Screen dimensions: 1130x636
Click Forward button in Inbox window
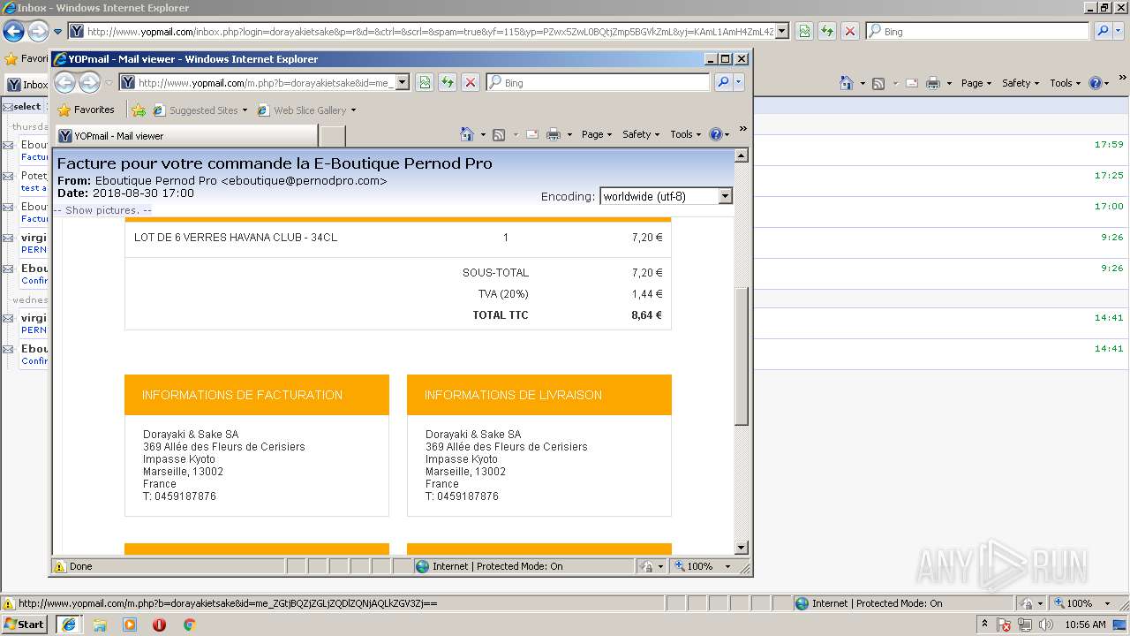pyautogui.click(x=37, y=31)
